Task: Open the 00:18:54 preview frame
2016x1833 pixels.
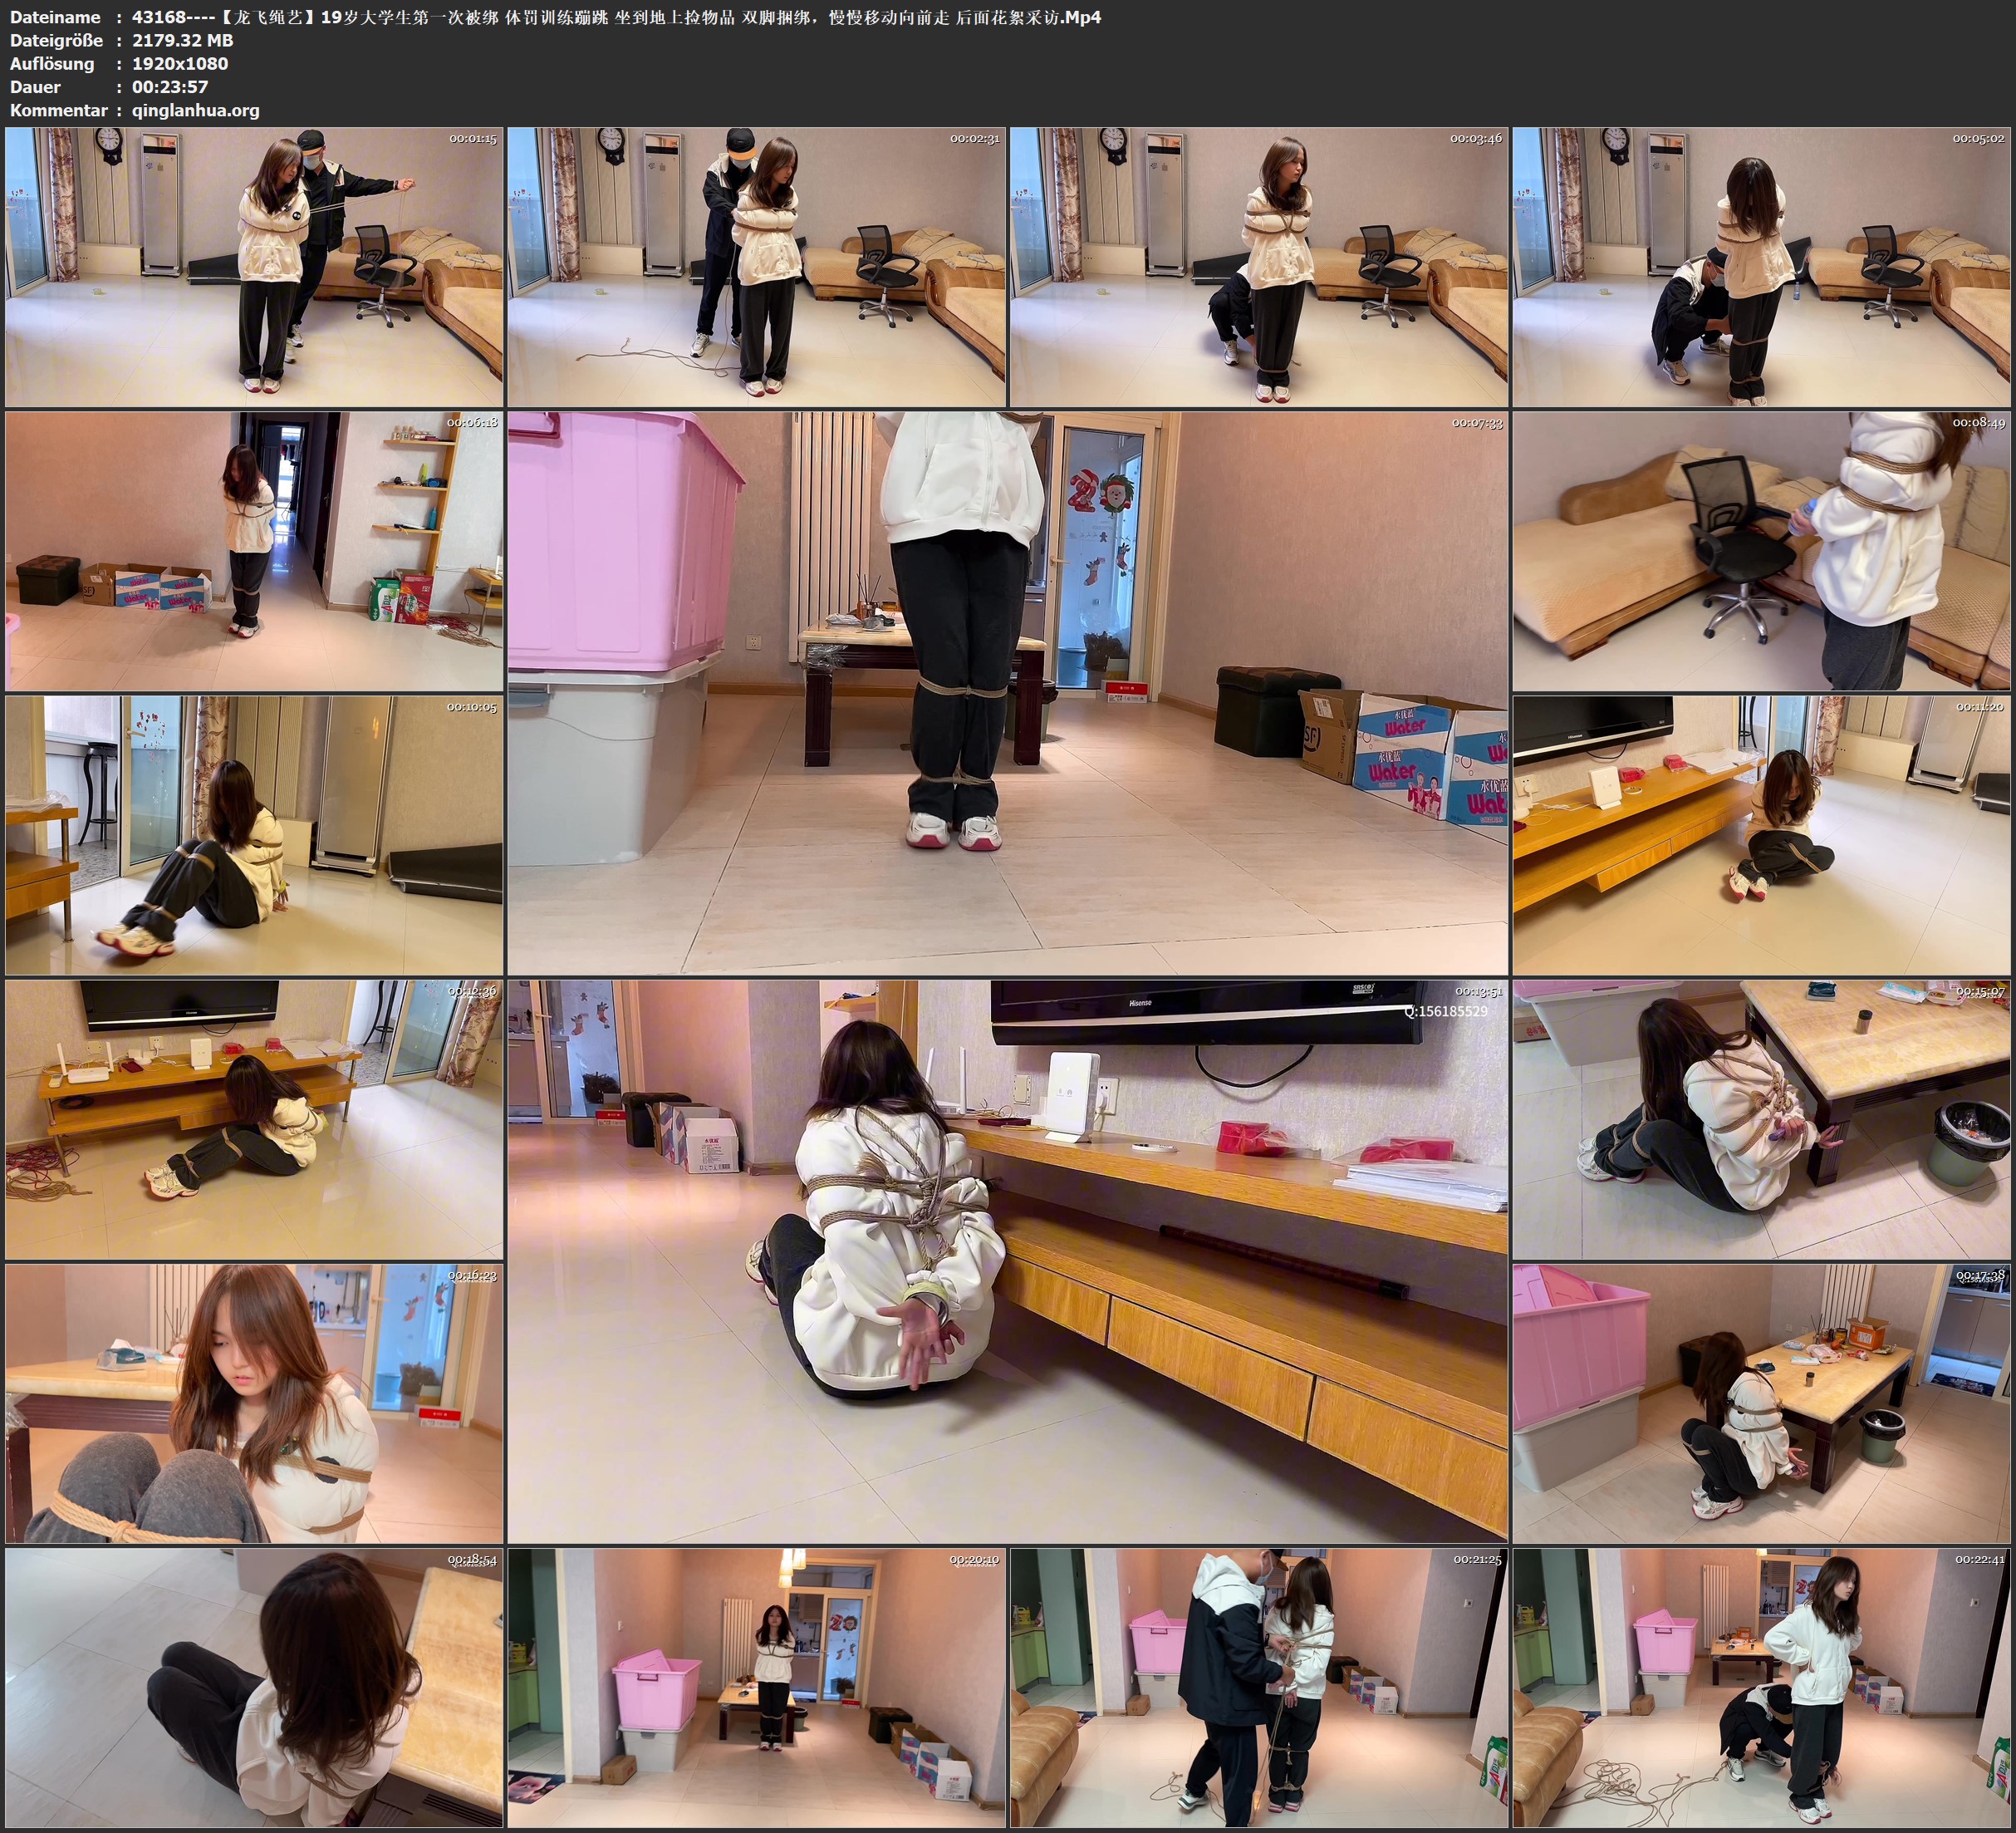Action: [254, 1688]
